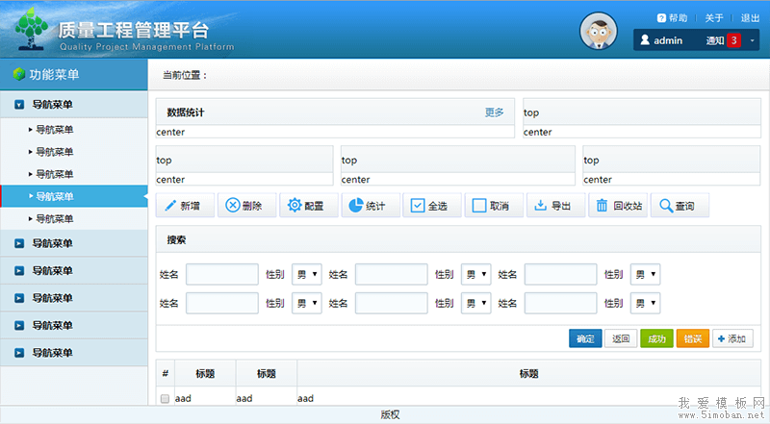
Task: Toggle the 全选 select-all button
Action: click(430, 206)
